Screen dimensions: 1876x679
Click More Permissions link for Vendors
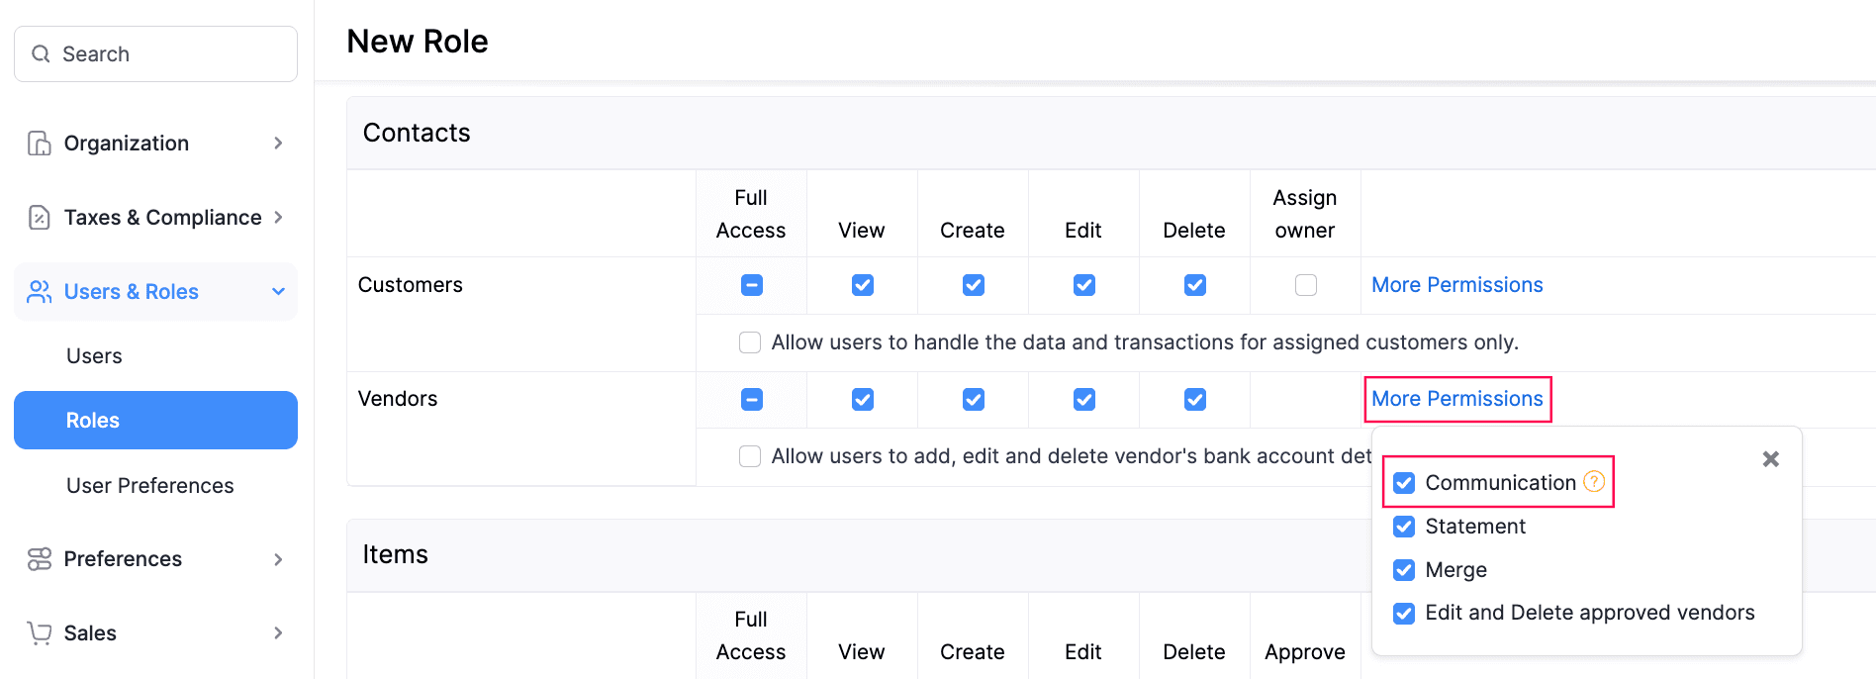pyautogui.click(x=1456, y=399)
